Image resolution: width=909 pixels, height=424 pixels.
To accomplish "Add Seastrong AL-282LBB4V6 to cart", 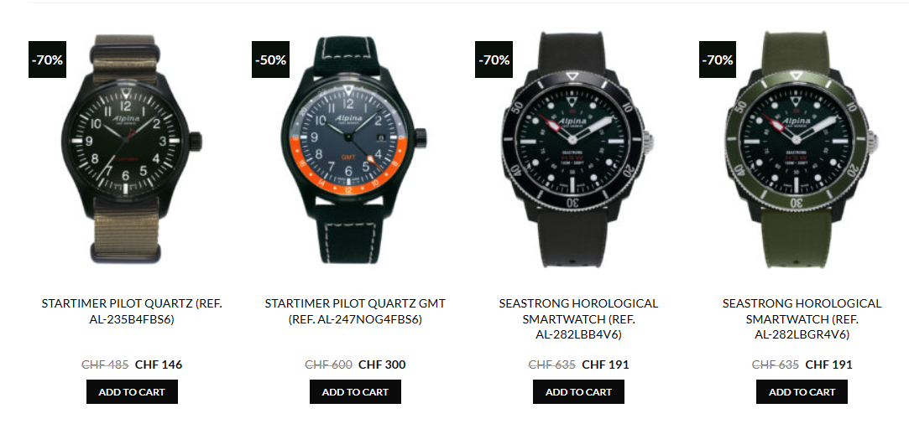I will click(x=578, y=391).
